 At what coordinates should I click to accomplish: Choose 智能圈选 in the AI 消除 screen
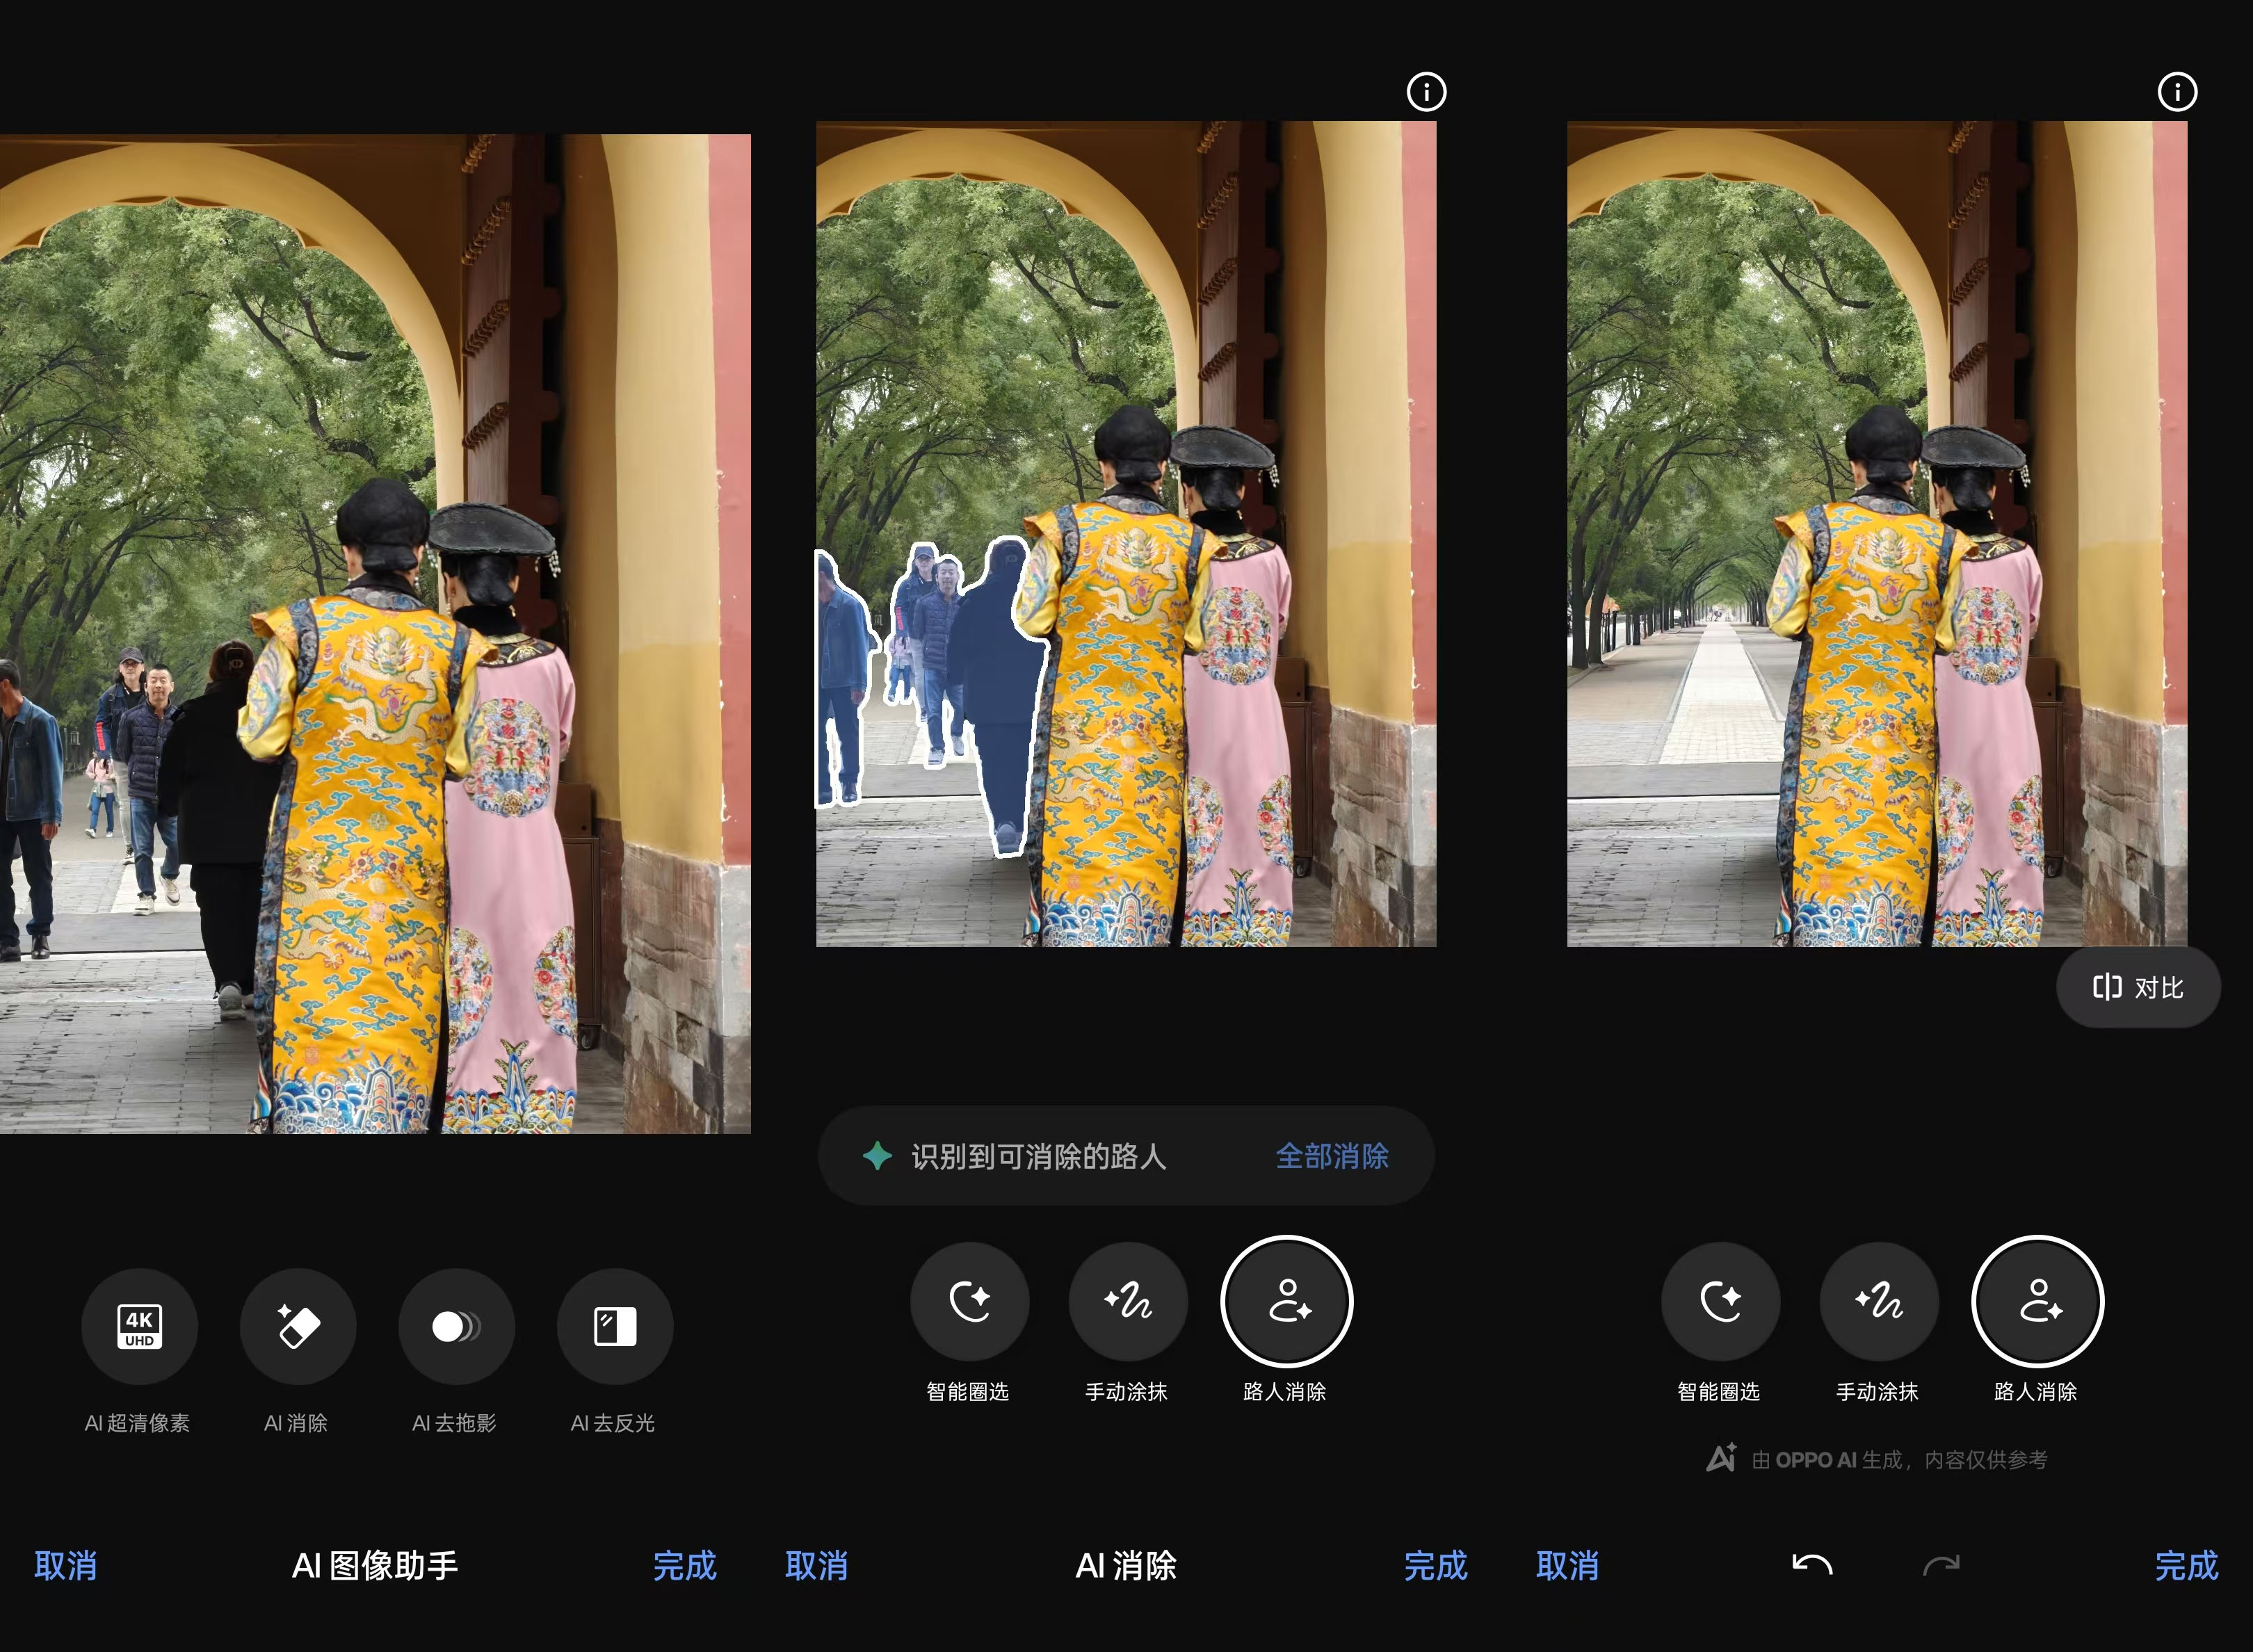pyautogui.click(x=969, y=1301)
